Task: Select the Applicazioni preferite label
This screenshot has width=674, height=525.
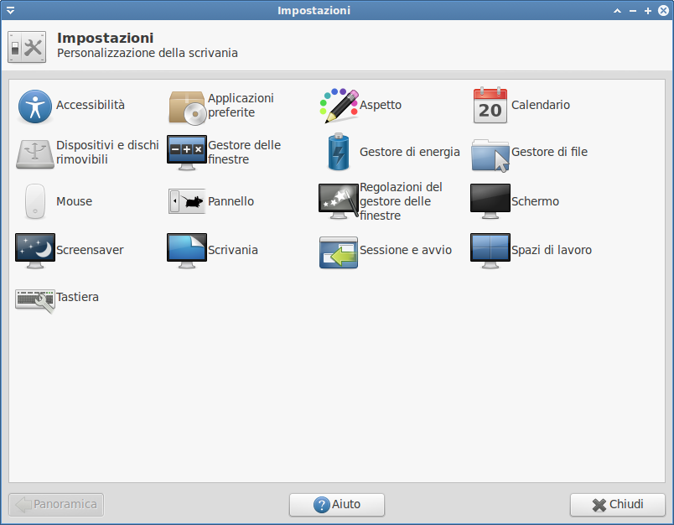Action: (x=241, y=106)
